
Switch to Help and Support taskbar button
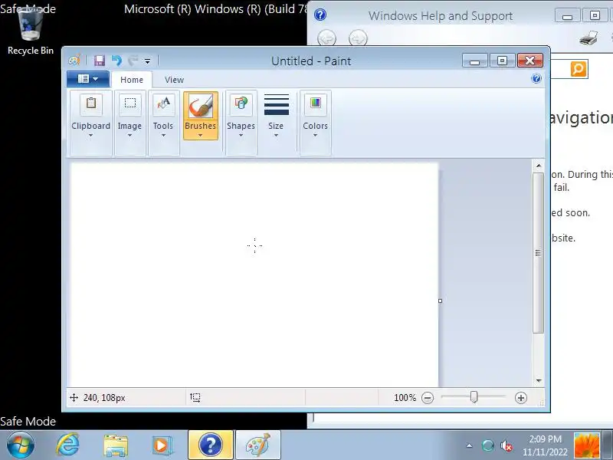click(211, 445)
